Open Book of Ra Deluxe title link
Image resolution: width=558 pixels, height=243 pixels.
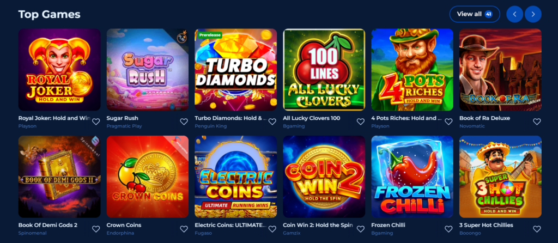tap(484, 118)
